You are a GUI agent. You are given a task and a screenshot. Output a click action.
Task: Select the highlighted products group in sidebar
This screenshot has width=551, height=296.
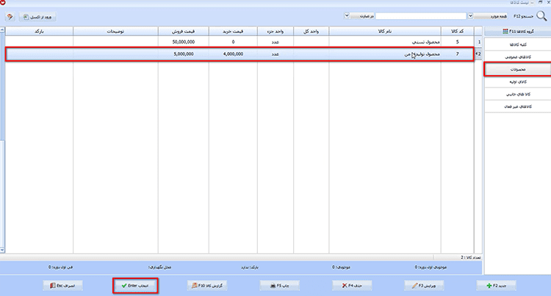pyautogui.click(x=518, y=69)
